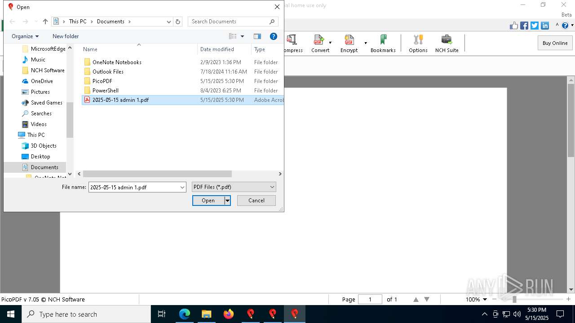Select the PowerShell folder

(105, 91)
